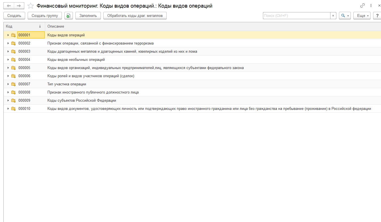The image size is (381, 222).
Task: Click folder icon of row 000009
Action: click(x=13, y=101)
